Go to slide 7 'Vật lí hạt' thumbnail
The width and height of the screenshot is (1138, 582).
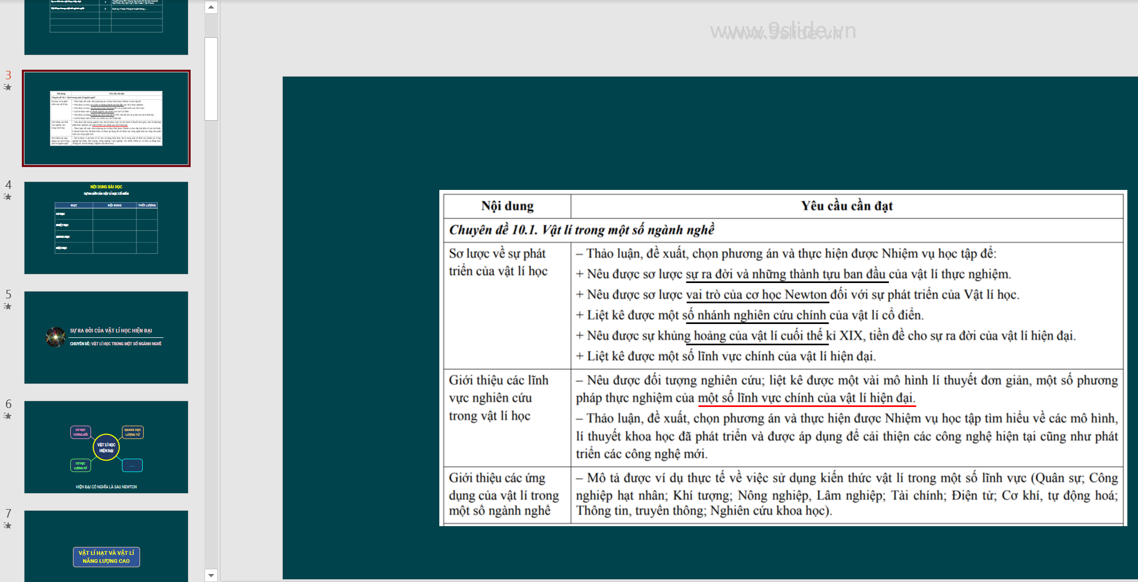[106, 545]
